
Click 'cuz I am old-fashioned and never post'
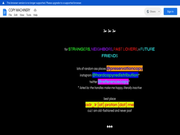click(110, 111)
